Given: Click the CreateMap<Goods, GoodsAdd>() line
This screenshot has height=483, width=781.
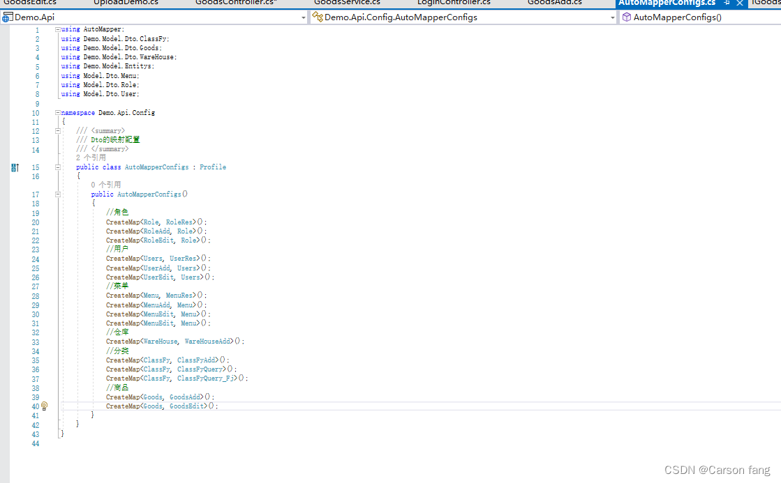Looking at the screenshot, I should [x=160, y=397].
